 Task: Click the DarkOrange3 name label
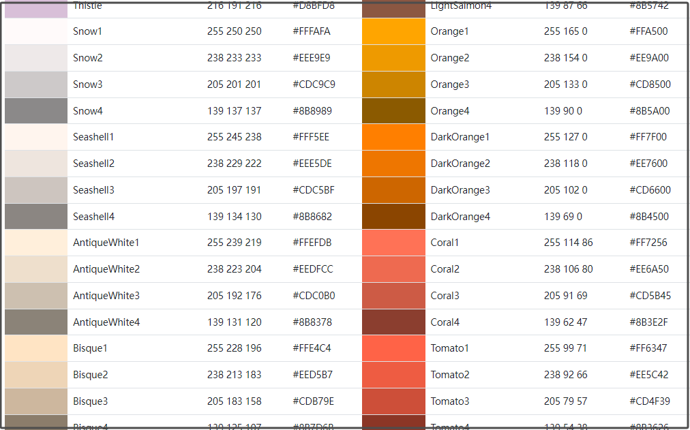coord(460,190)
